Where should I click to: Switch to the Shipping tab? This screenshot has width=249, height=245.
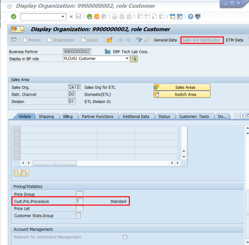[46, 117]
